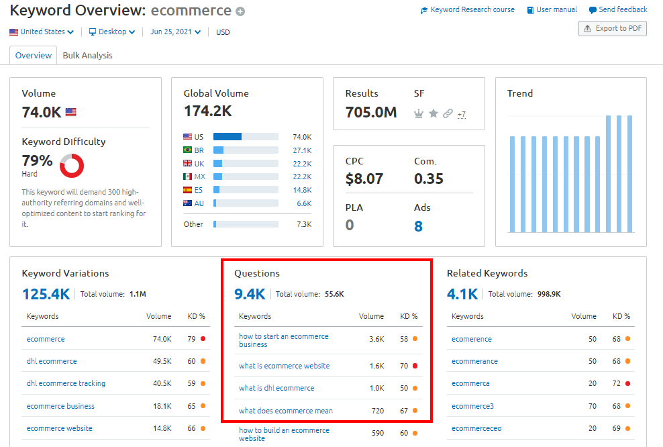663x447 pixels.
Task: Open the Keyword Research course link
Action: point(468,10)
